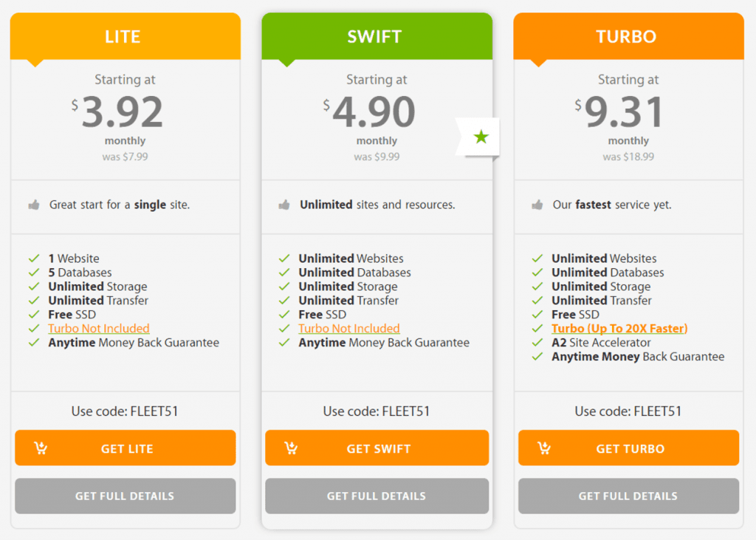This screenshot has height=540, width=756.
Task: Click thumbs-up icon beside 'Unlimited sites and resources'
Action: click(x=284, y=205)
